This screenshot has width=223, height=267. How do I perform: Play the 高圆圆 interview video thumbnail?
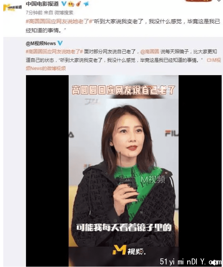pos(124,171)
